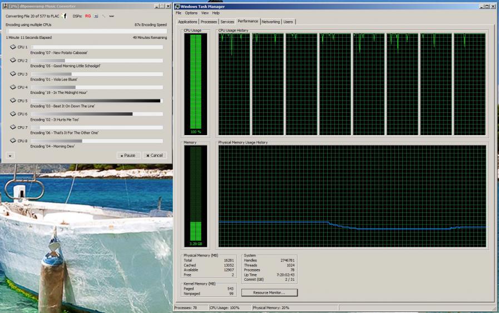Viewport: 499px width, 313px height.
Task: Click the CPU 5 chip icon
Action: pos(13,101)
